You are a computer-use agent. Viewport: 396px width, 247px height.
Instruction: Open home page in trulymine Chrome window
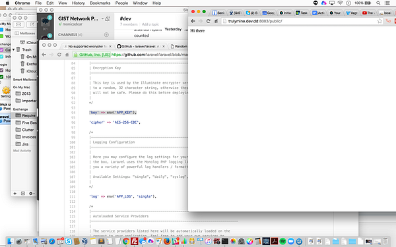click(216, 21)
